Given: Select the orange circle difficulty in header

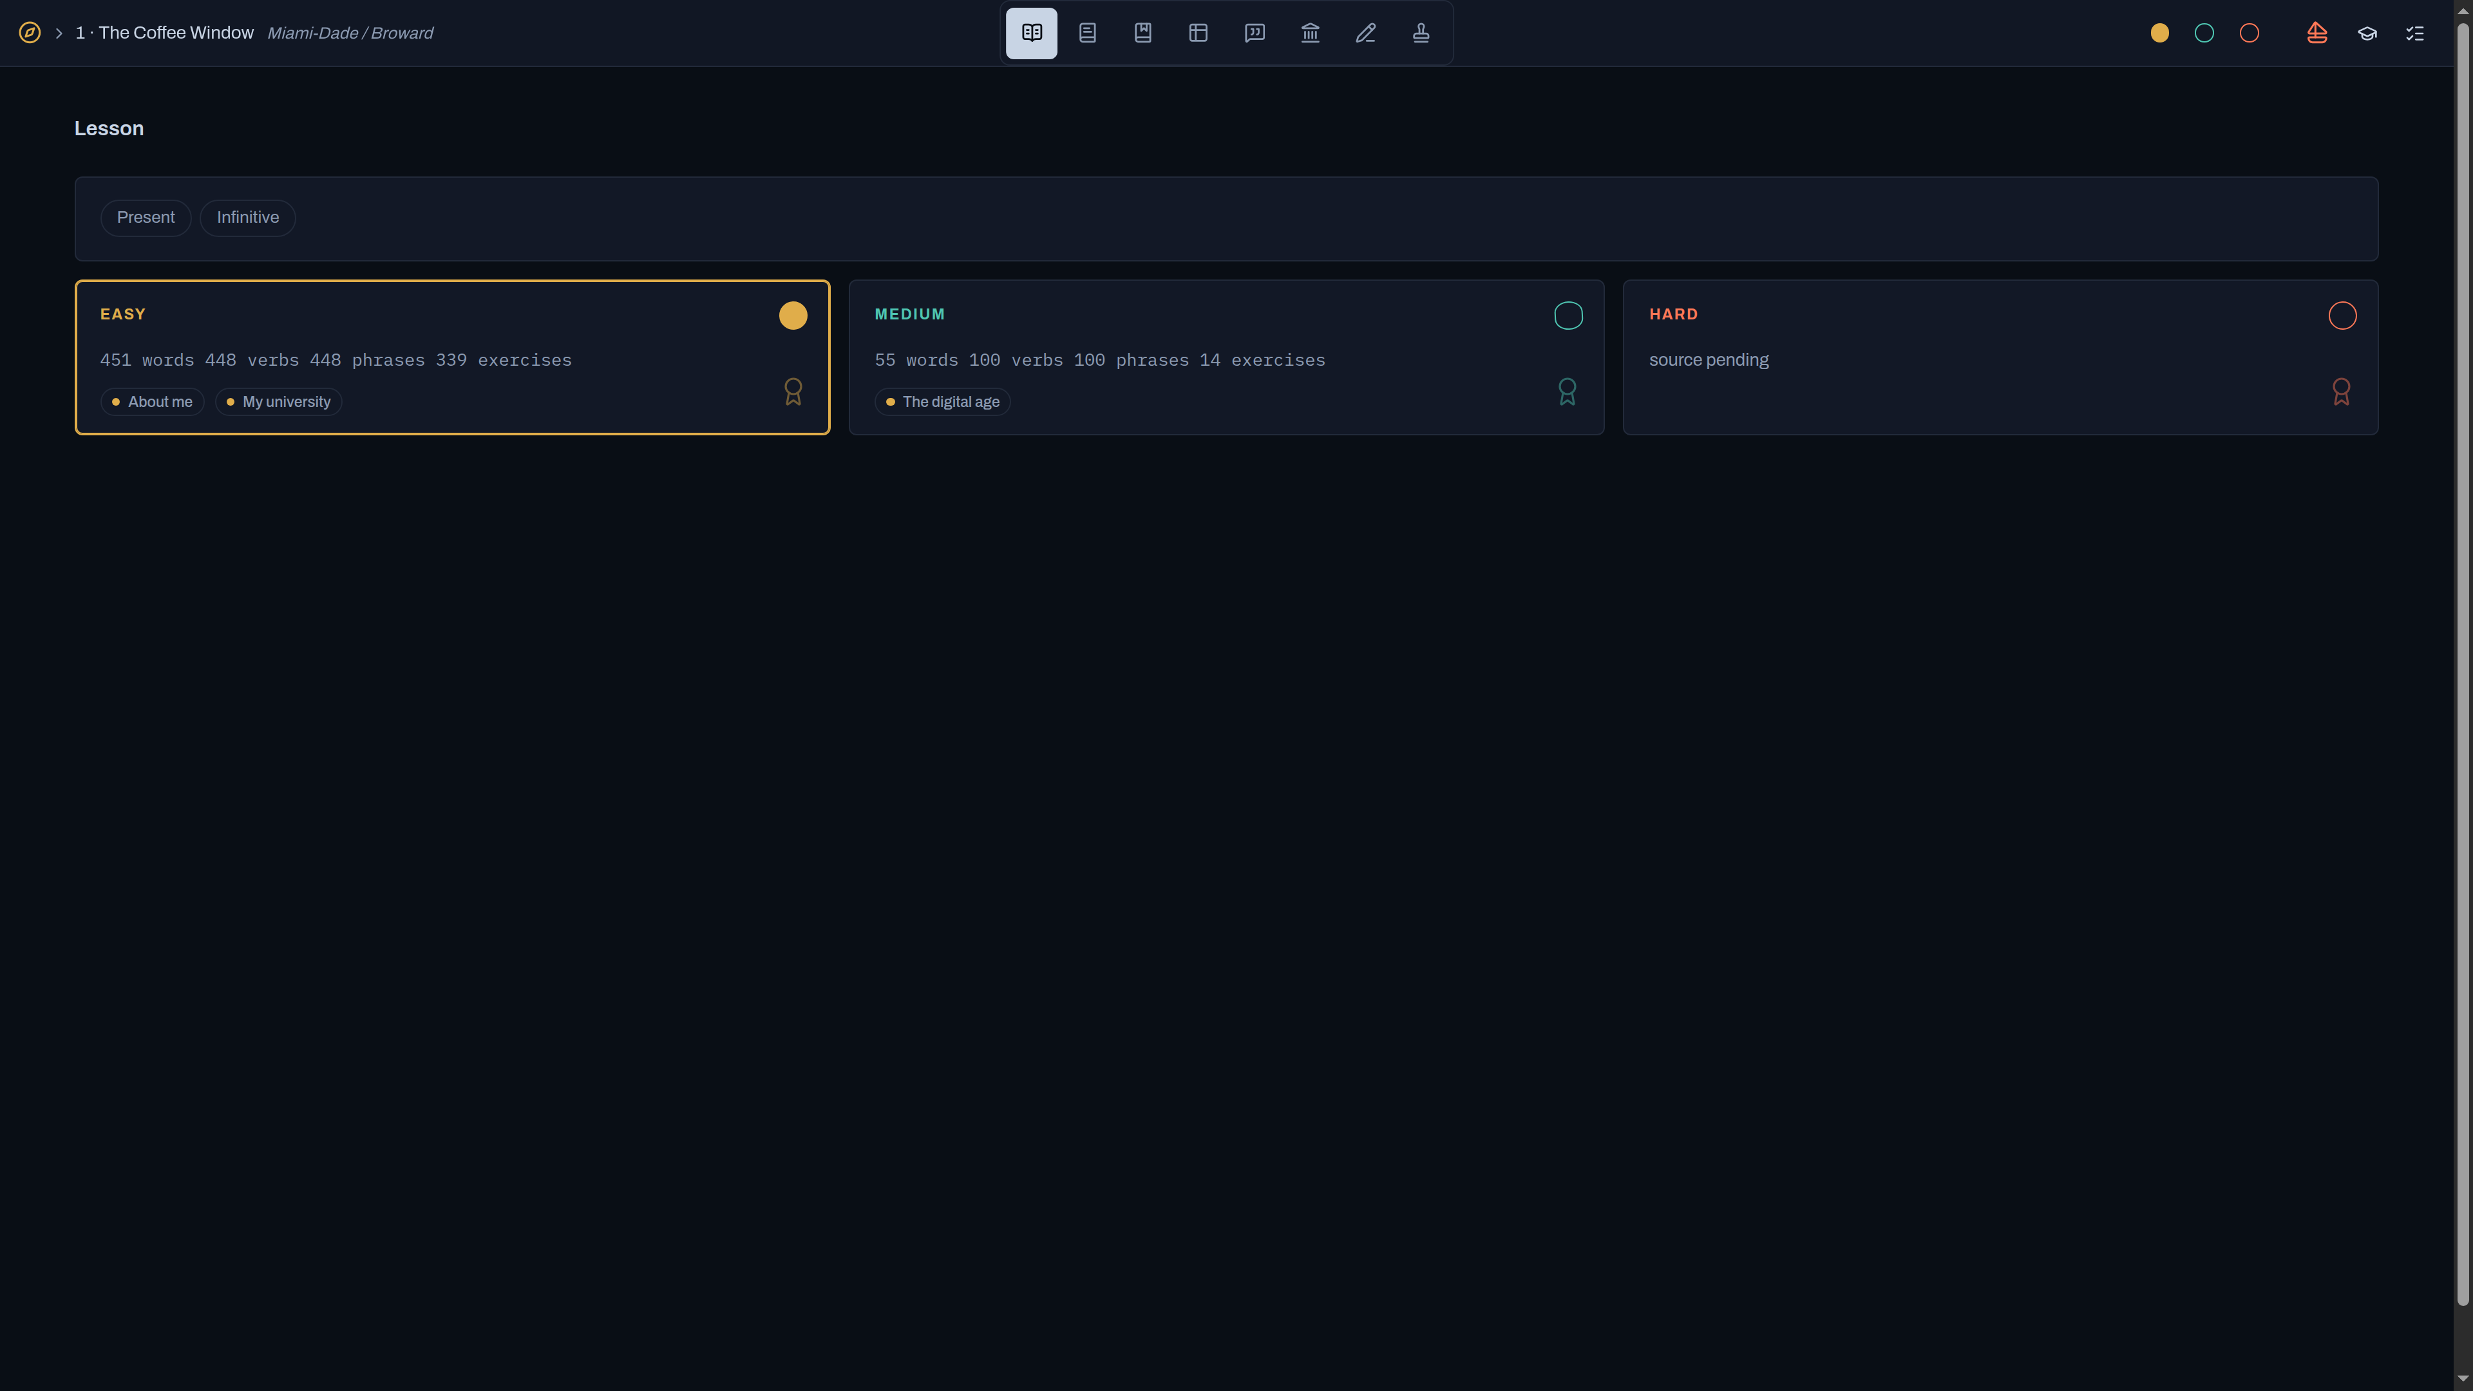Looking at the screenshot, I should click(x=2250, y=33).
